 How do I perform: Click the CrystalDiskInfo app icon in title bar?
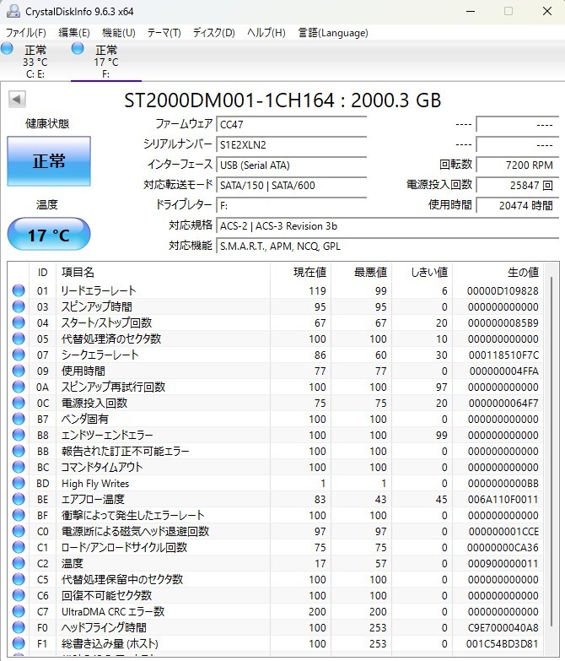(x=13, y=11)
